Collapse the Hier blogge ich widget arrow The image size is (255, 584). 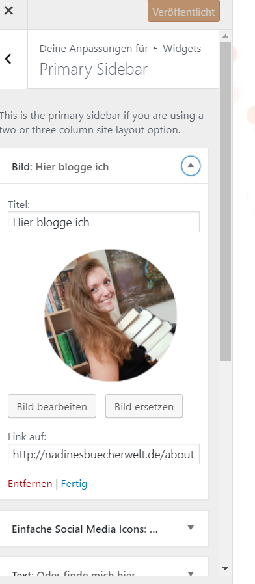(191, 166)
